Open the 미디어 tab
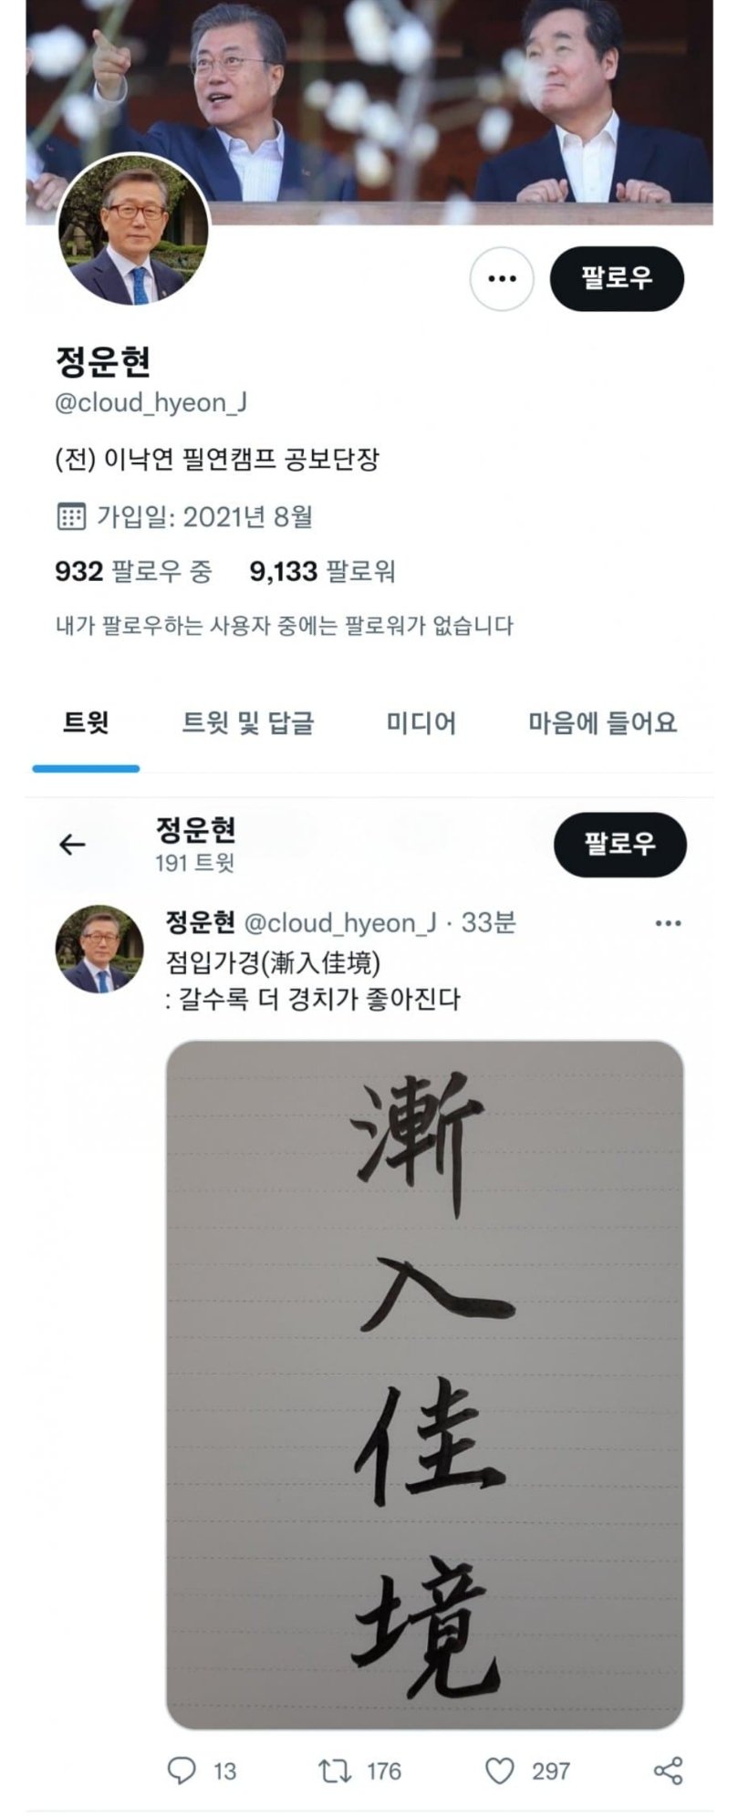This screenshot has height=1817, width=738. [x=421, y=722]
